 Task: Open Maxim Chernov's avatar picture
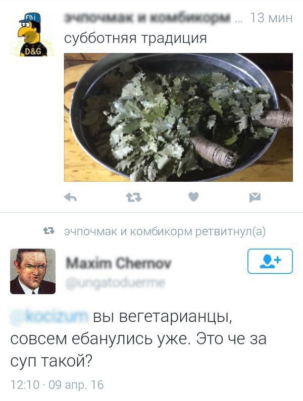(x=33, y=271)
